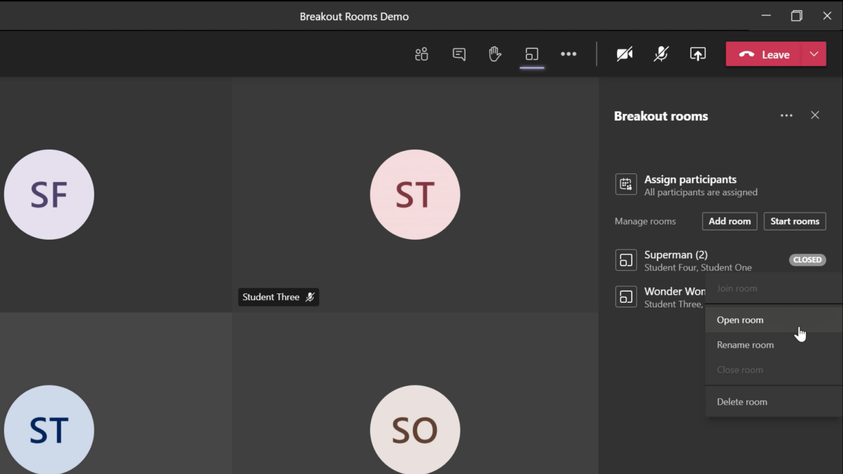Viewport: 843px width, 474px height.
Task: Close the Breakout rooms panel
Action: 815,115
